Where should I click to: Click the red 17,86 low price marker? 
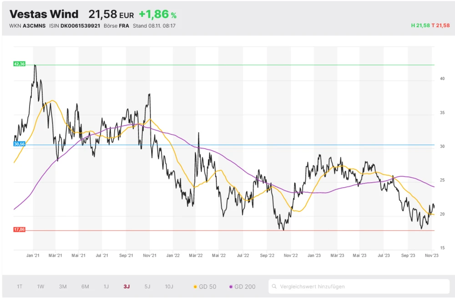20,229
